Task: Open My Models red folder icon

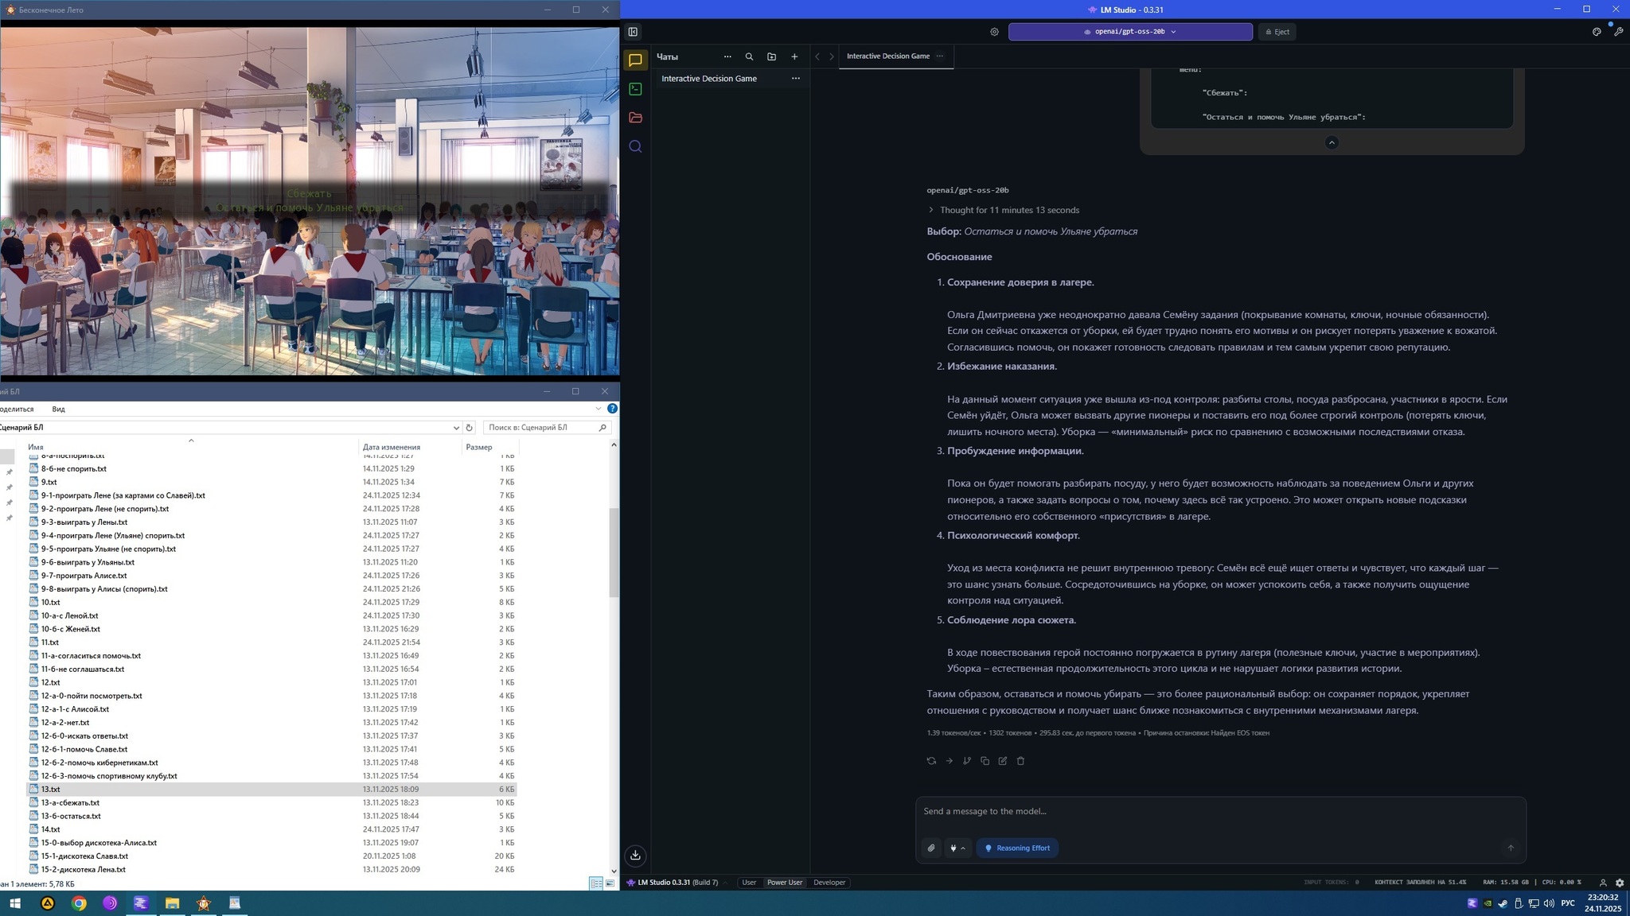Action: point(635,118)
